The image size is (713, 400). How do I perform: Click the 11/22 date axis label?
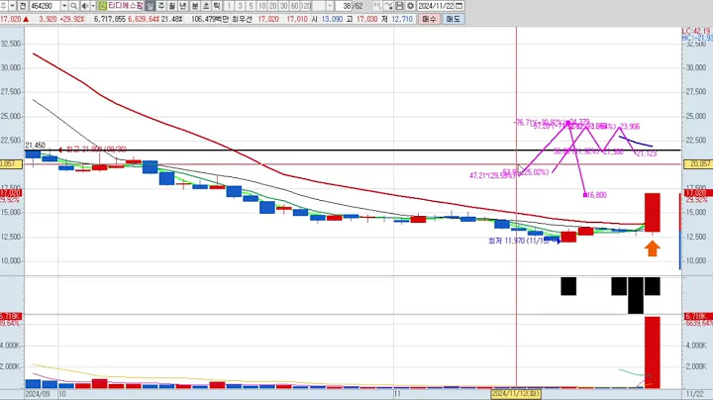click(x=694, y=394)
